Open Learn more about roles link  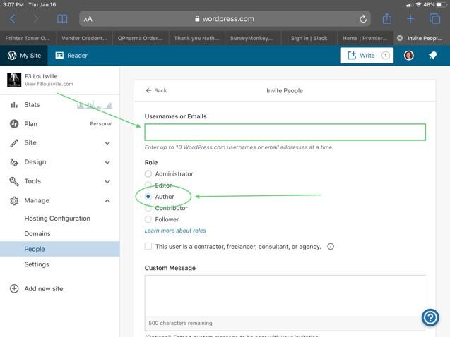click(175, 231)
